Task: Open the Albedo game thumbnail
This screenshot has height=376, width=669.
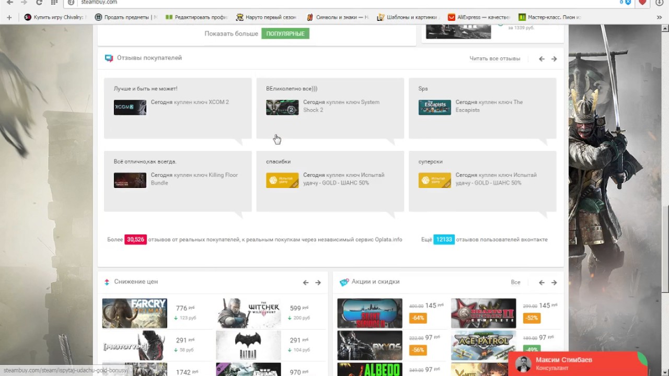Action: 370,369
